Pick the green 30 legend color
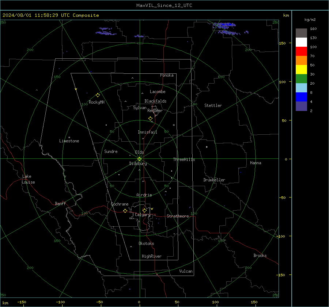 pyautogui.click(x=301, y=78)
